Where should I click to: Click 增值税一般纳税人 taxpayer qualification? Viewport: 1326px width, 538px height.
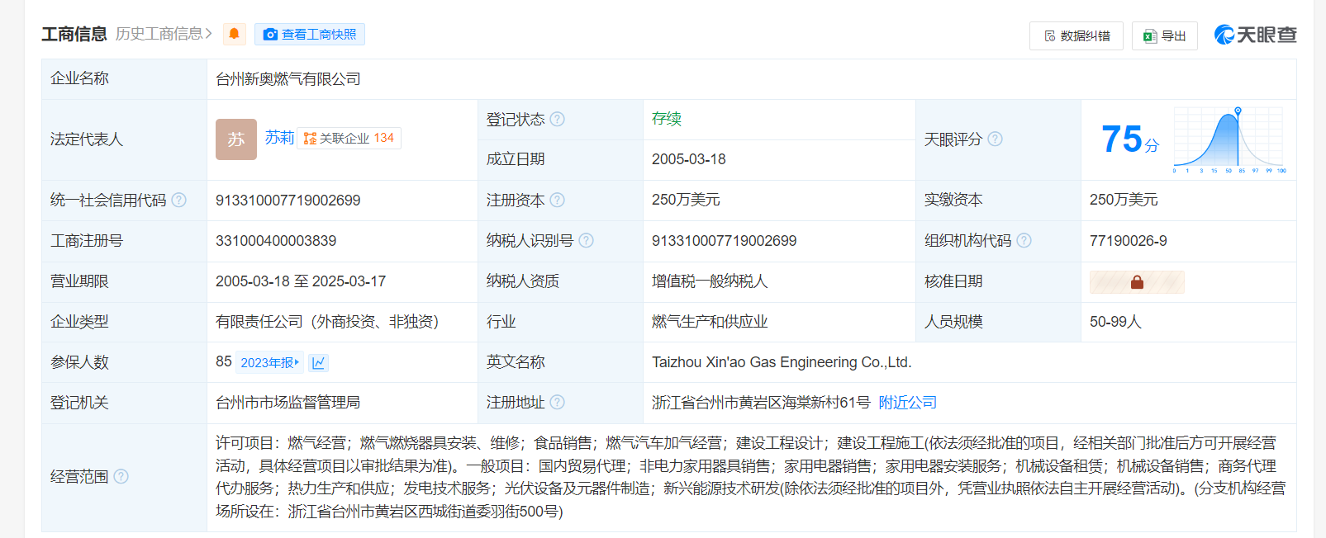710,281
